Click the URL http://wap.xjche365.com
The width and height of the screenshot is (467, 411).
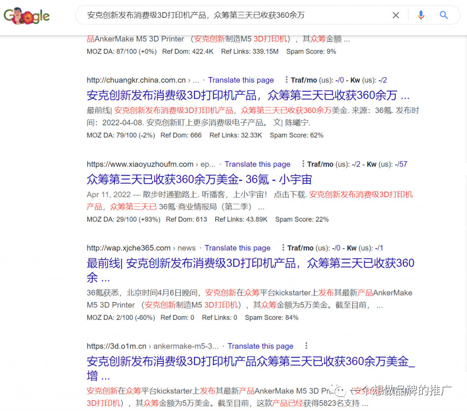point(128,248)
